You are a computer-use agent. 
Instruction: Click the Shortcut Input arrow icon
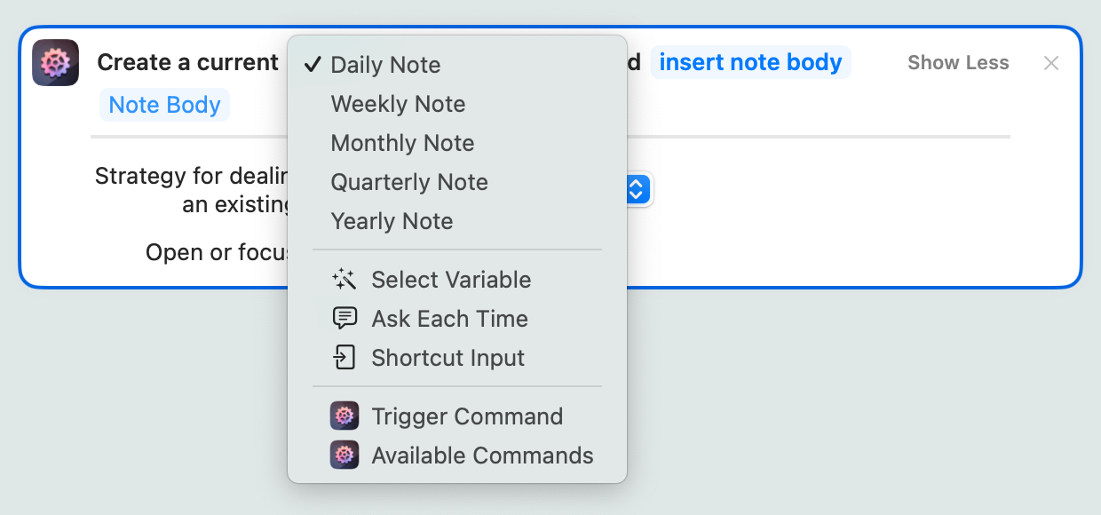click(344, 358)
